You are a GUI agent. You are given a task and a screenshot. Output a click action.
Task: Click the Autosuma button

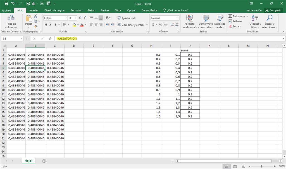pyautogui.click(x=237, y=16)
